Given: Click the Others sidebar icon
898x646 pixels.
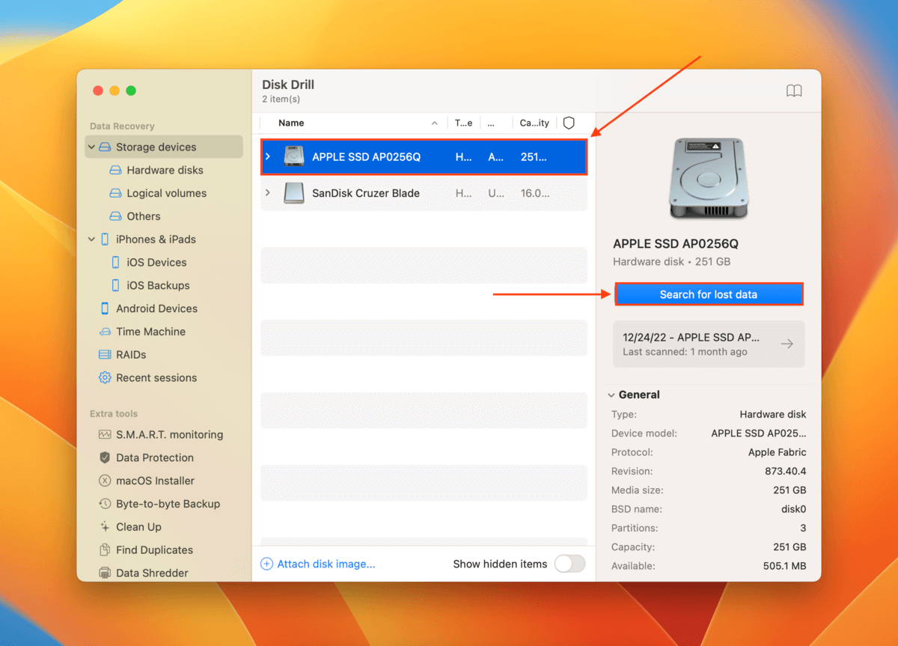Looking at the screenshot, I should (115, 216).
